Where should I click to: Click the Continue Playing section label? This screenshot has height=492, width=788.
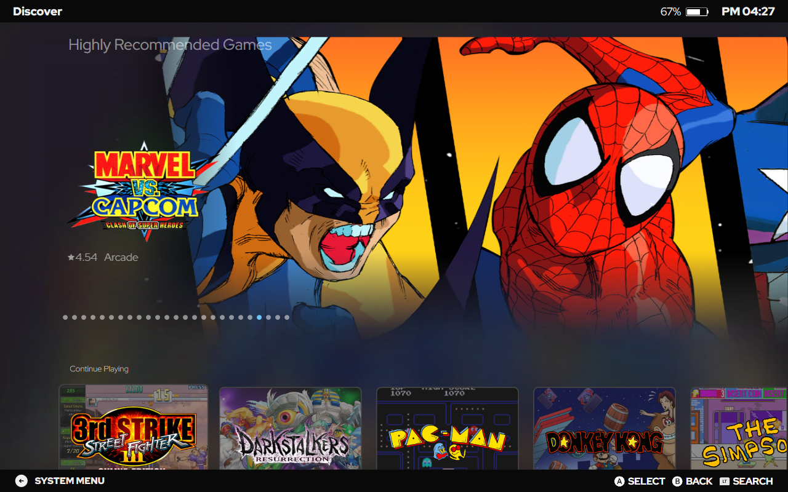click(x=99, y=369)
